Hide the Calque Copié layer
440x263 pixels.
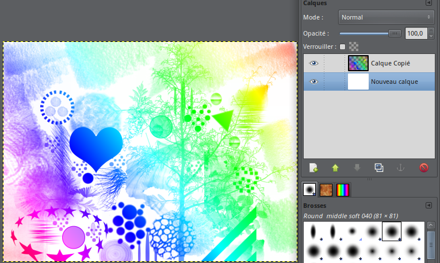(x=313, y=63)
